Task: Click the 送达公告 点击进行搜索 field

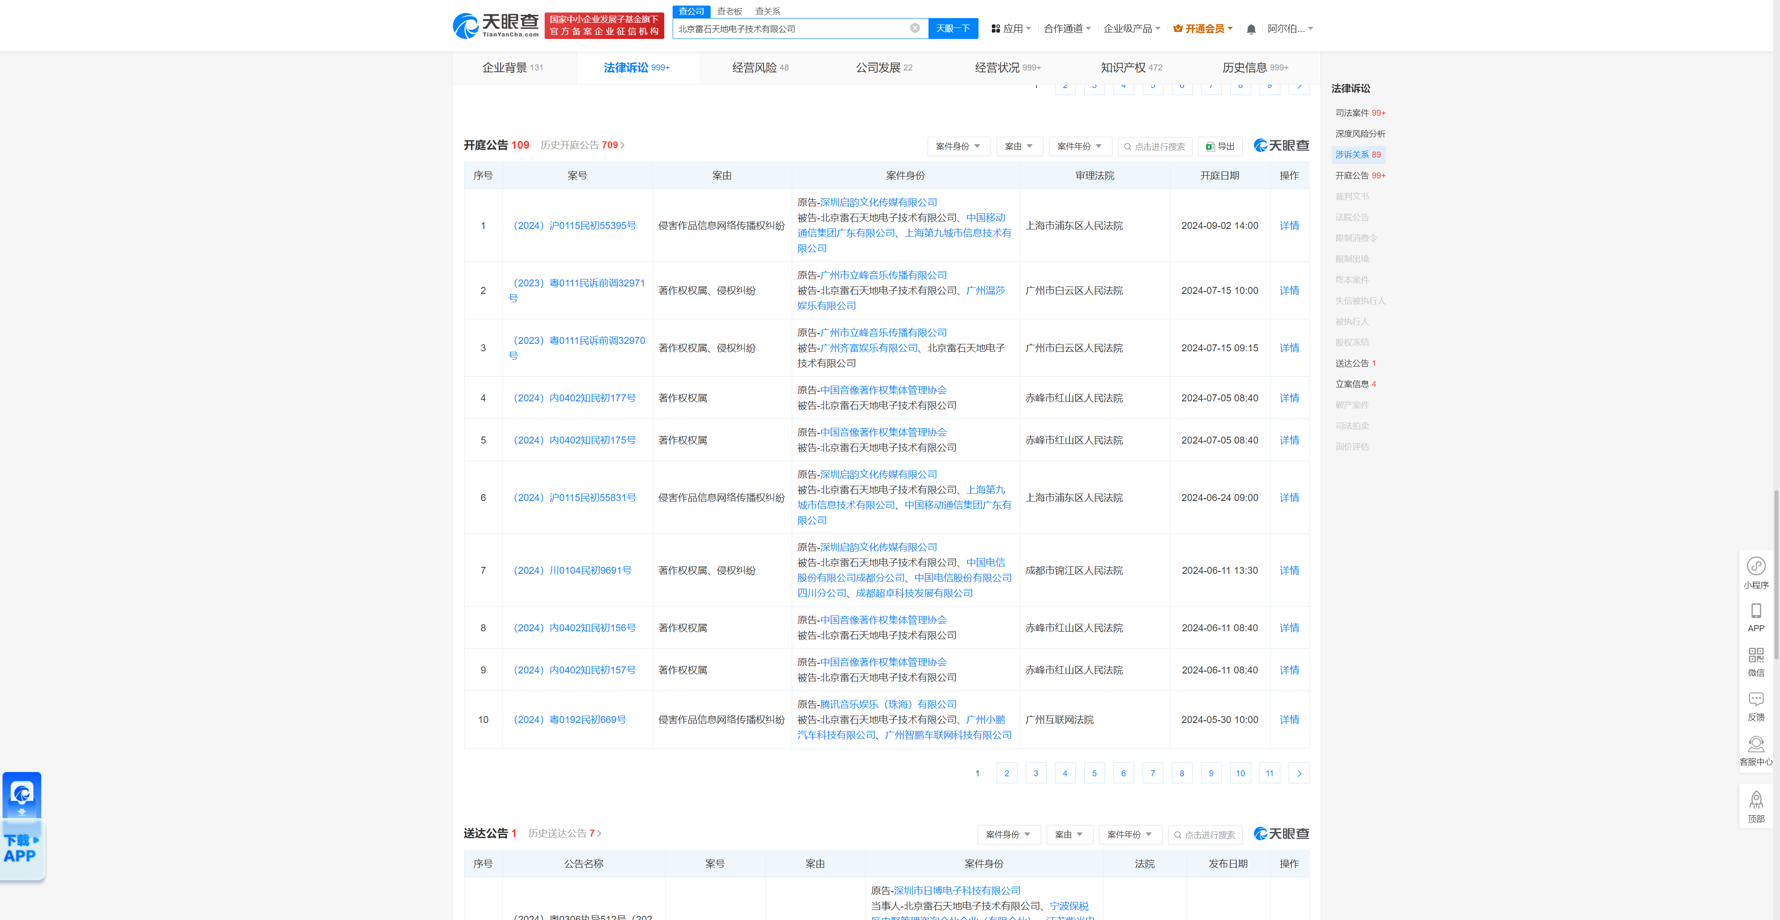Action: point(1205,835)
